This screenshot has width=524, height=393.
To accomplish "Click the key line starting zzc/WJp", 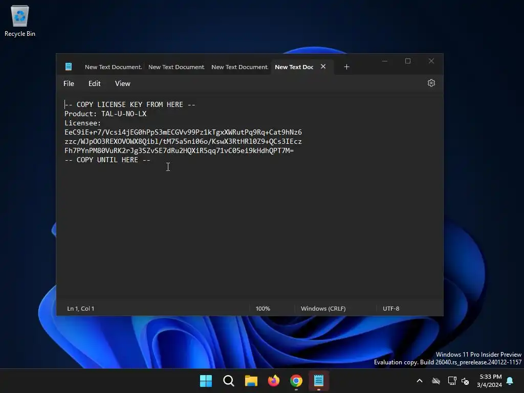I will (x=183, y=141).
